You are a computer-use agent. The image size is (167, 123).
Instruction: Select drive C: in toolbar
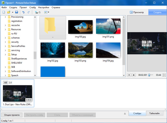pyautogui.click(x=38, y=12)
